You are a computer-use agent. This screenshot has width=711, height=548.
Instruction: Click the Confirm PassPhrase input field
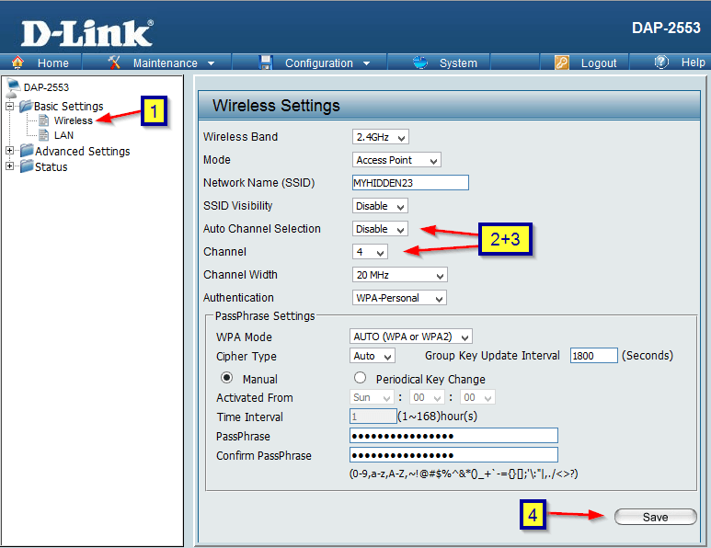pos(453,454)
